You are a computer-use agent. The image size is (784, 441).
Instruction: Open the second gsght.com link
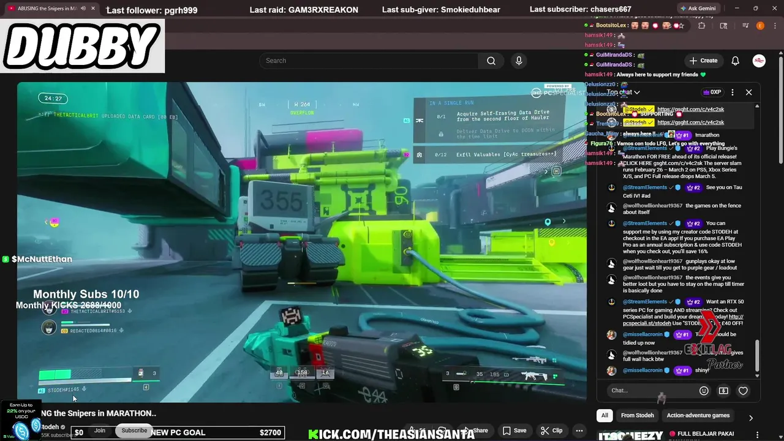690,123
